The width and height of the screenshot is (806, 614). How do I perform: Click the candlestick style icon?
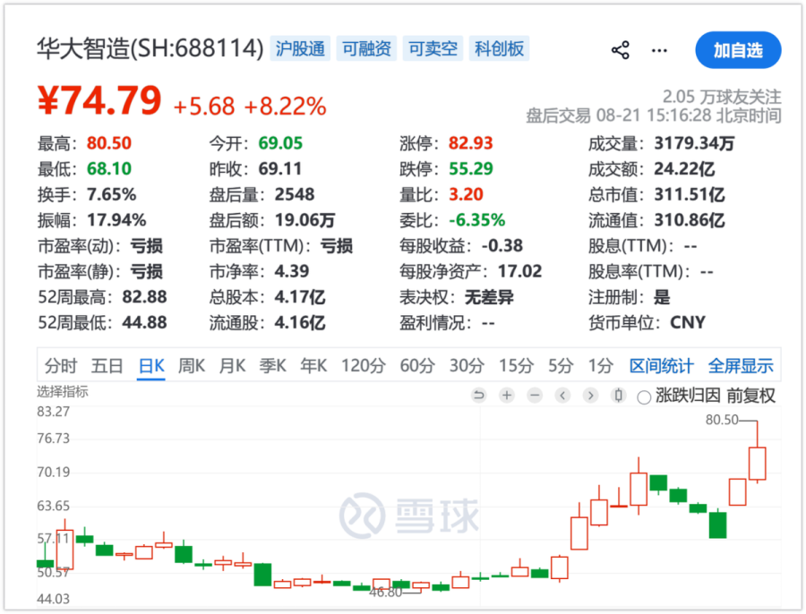click(618, 395)
